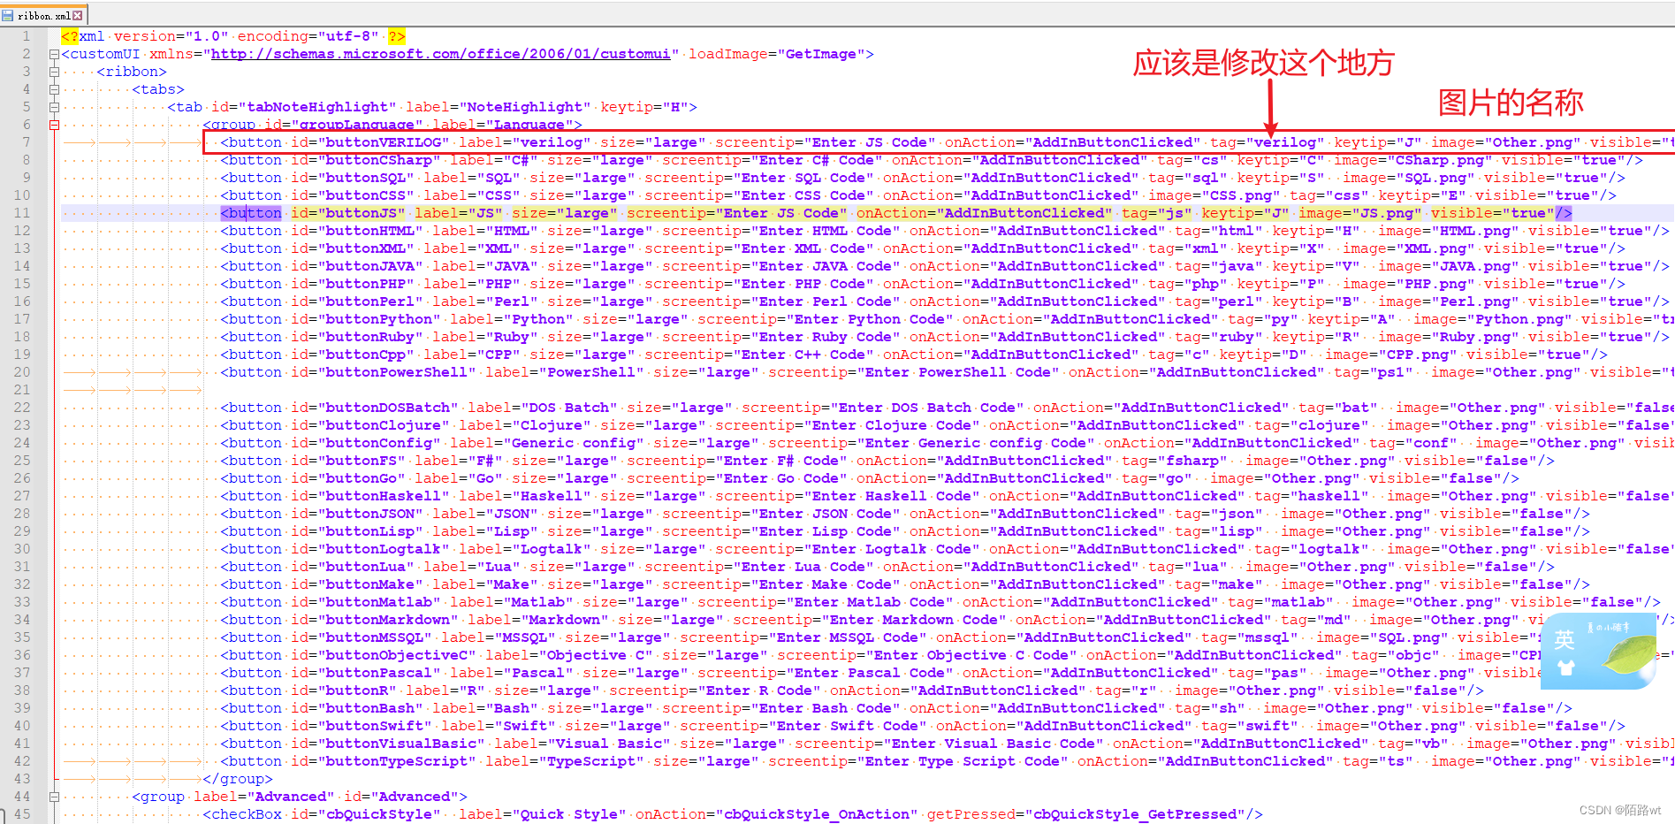This screenshot has height=824, width=1675.
Task: Close the ribbon.xml document
Action: click(x=78, y=15)
